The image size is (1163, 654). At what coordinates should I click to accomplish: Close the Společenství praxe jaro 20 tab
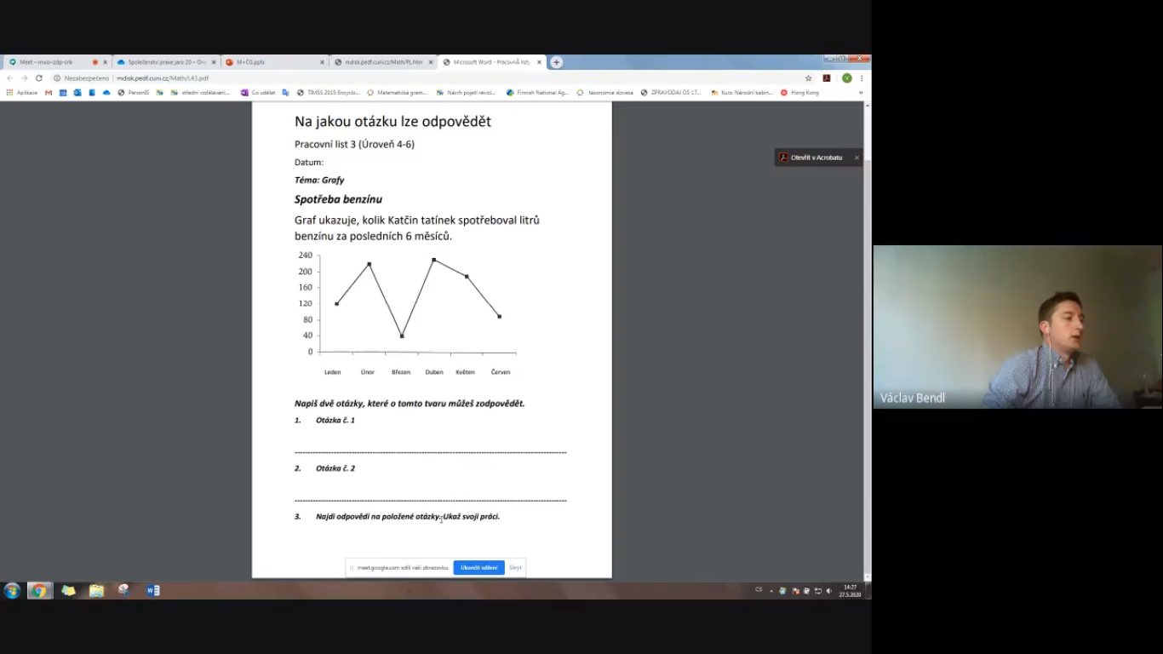(214, 62)
